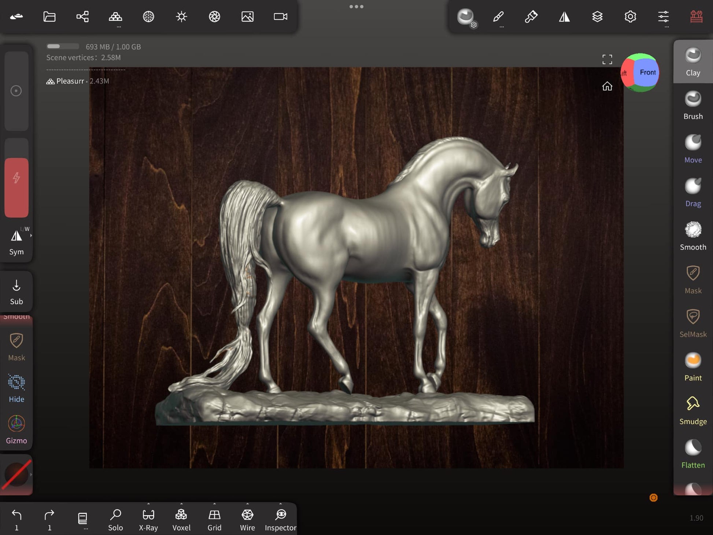This screenshot has height=535, width=713.
Task: Click Front face on view cube
Action: [647, 73]
